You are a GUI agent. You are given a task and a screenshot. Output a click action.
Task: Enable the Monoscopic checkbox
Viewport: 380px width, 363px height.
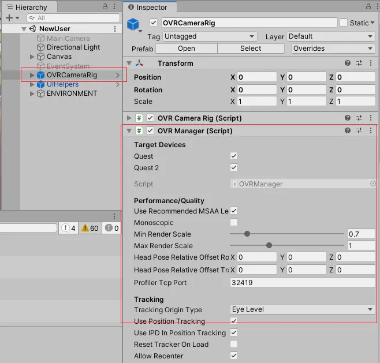(x=234, y=222)
